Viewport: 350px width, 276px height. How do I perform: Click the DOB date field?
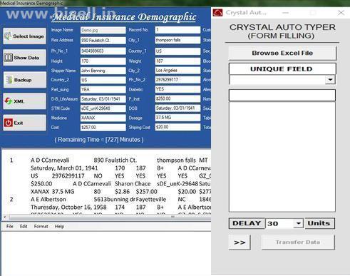coord(177,108)
